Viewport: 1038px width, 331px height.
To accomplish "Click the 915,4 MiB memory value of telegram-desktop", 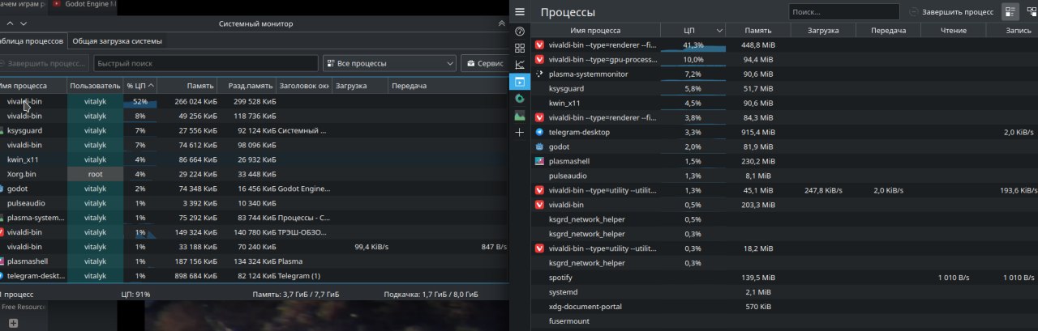I will pos(757,132).
